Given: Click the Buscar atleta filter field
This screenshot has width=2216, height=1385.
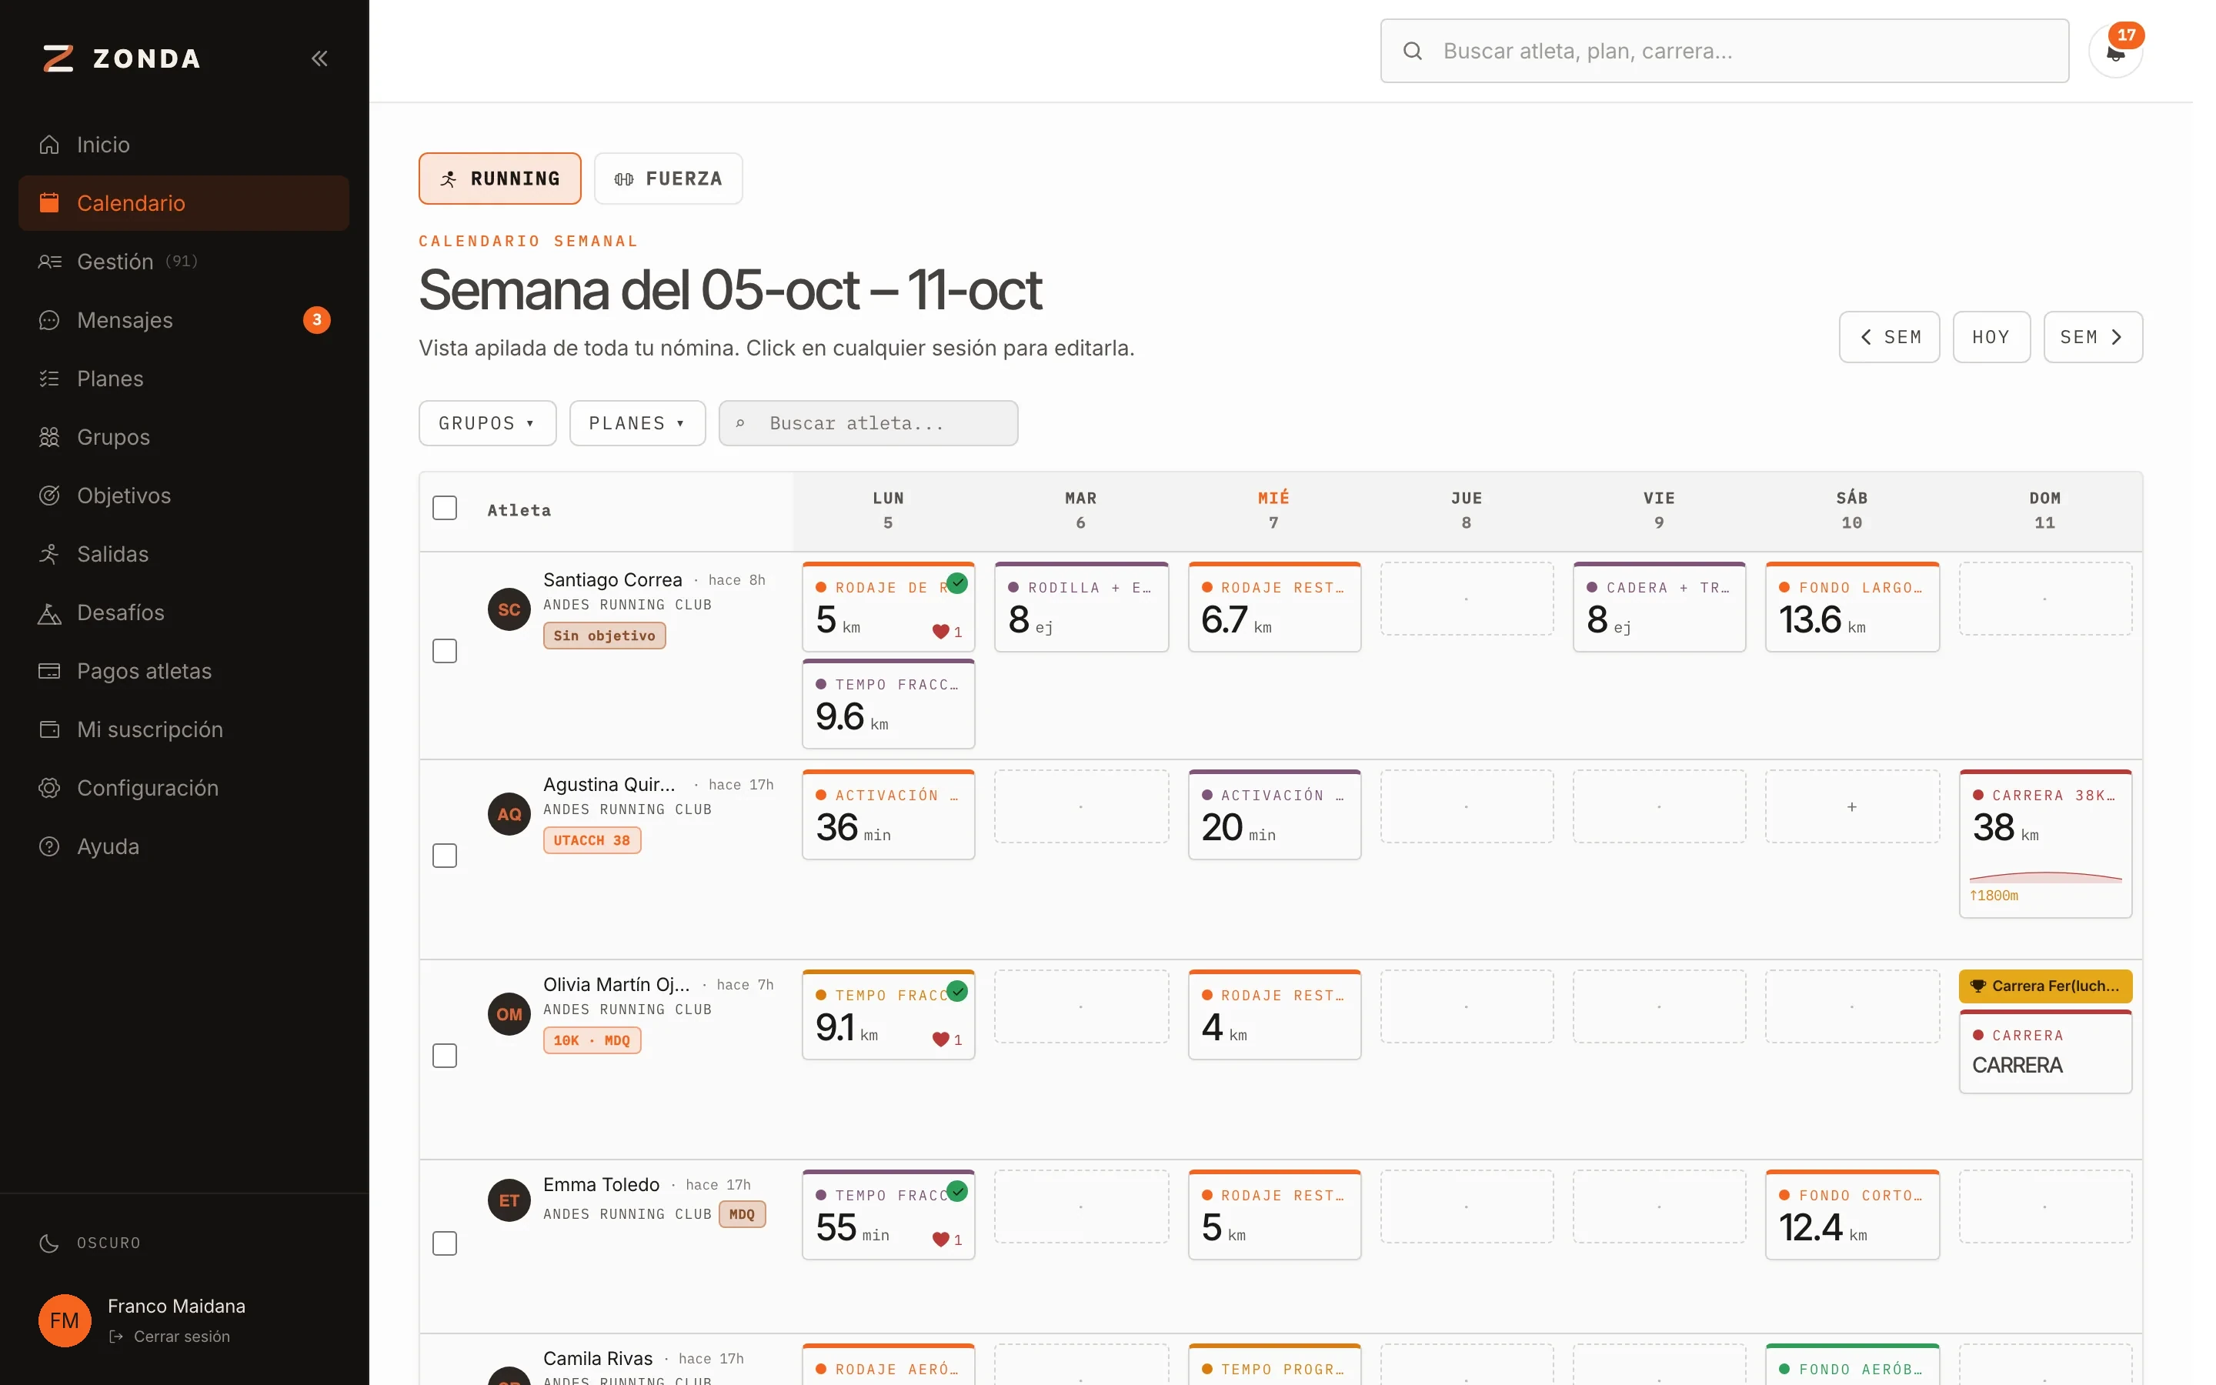Looking at the screenshot, I should (x=868, y=423).
